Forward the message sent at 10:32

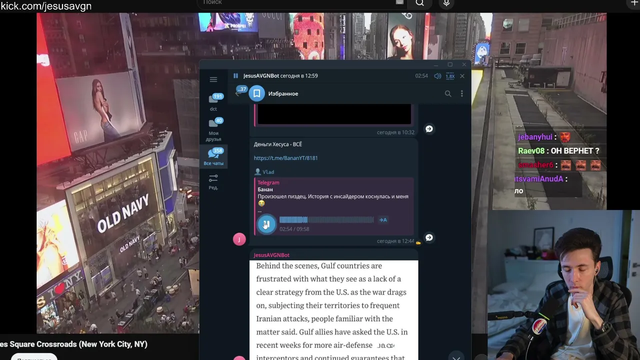pyautogui.click(x=429, y=129)
